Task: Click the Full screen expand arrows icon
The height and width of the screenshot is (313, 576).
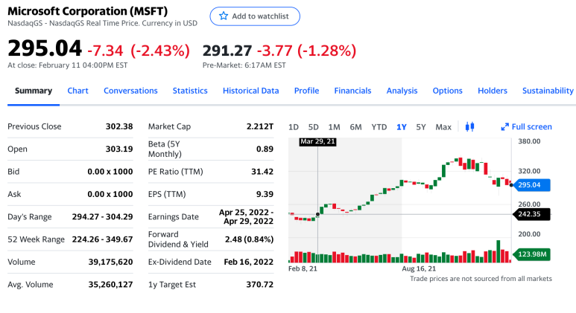Action: point(504,127)
